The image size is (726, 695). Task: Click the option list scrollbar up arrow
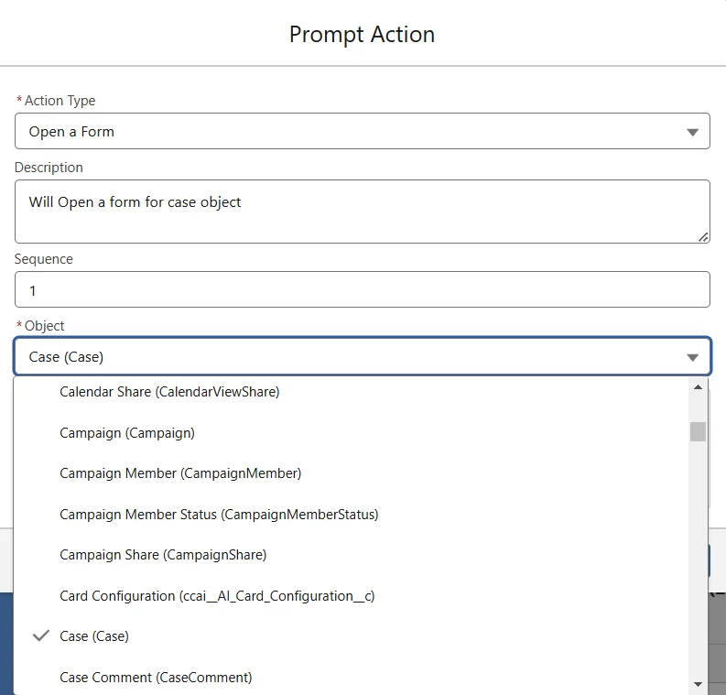pyautogui.click(x=699, y=387)
